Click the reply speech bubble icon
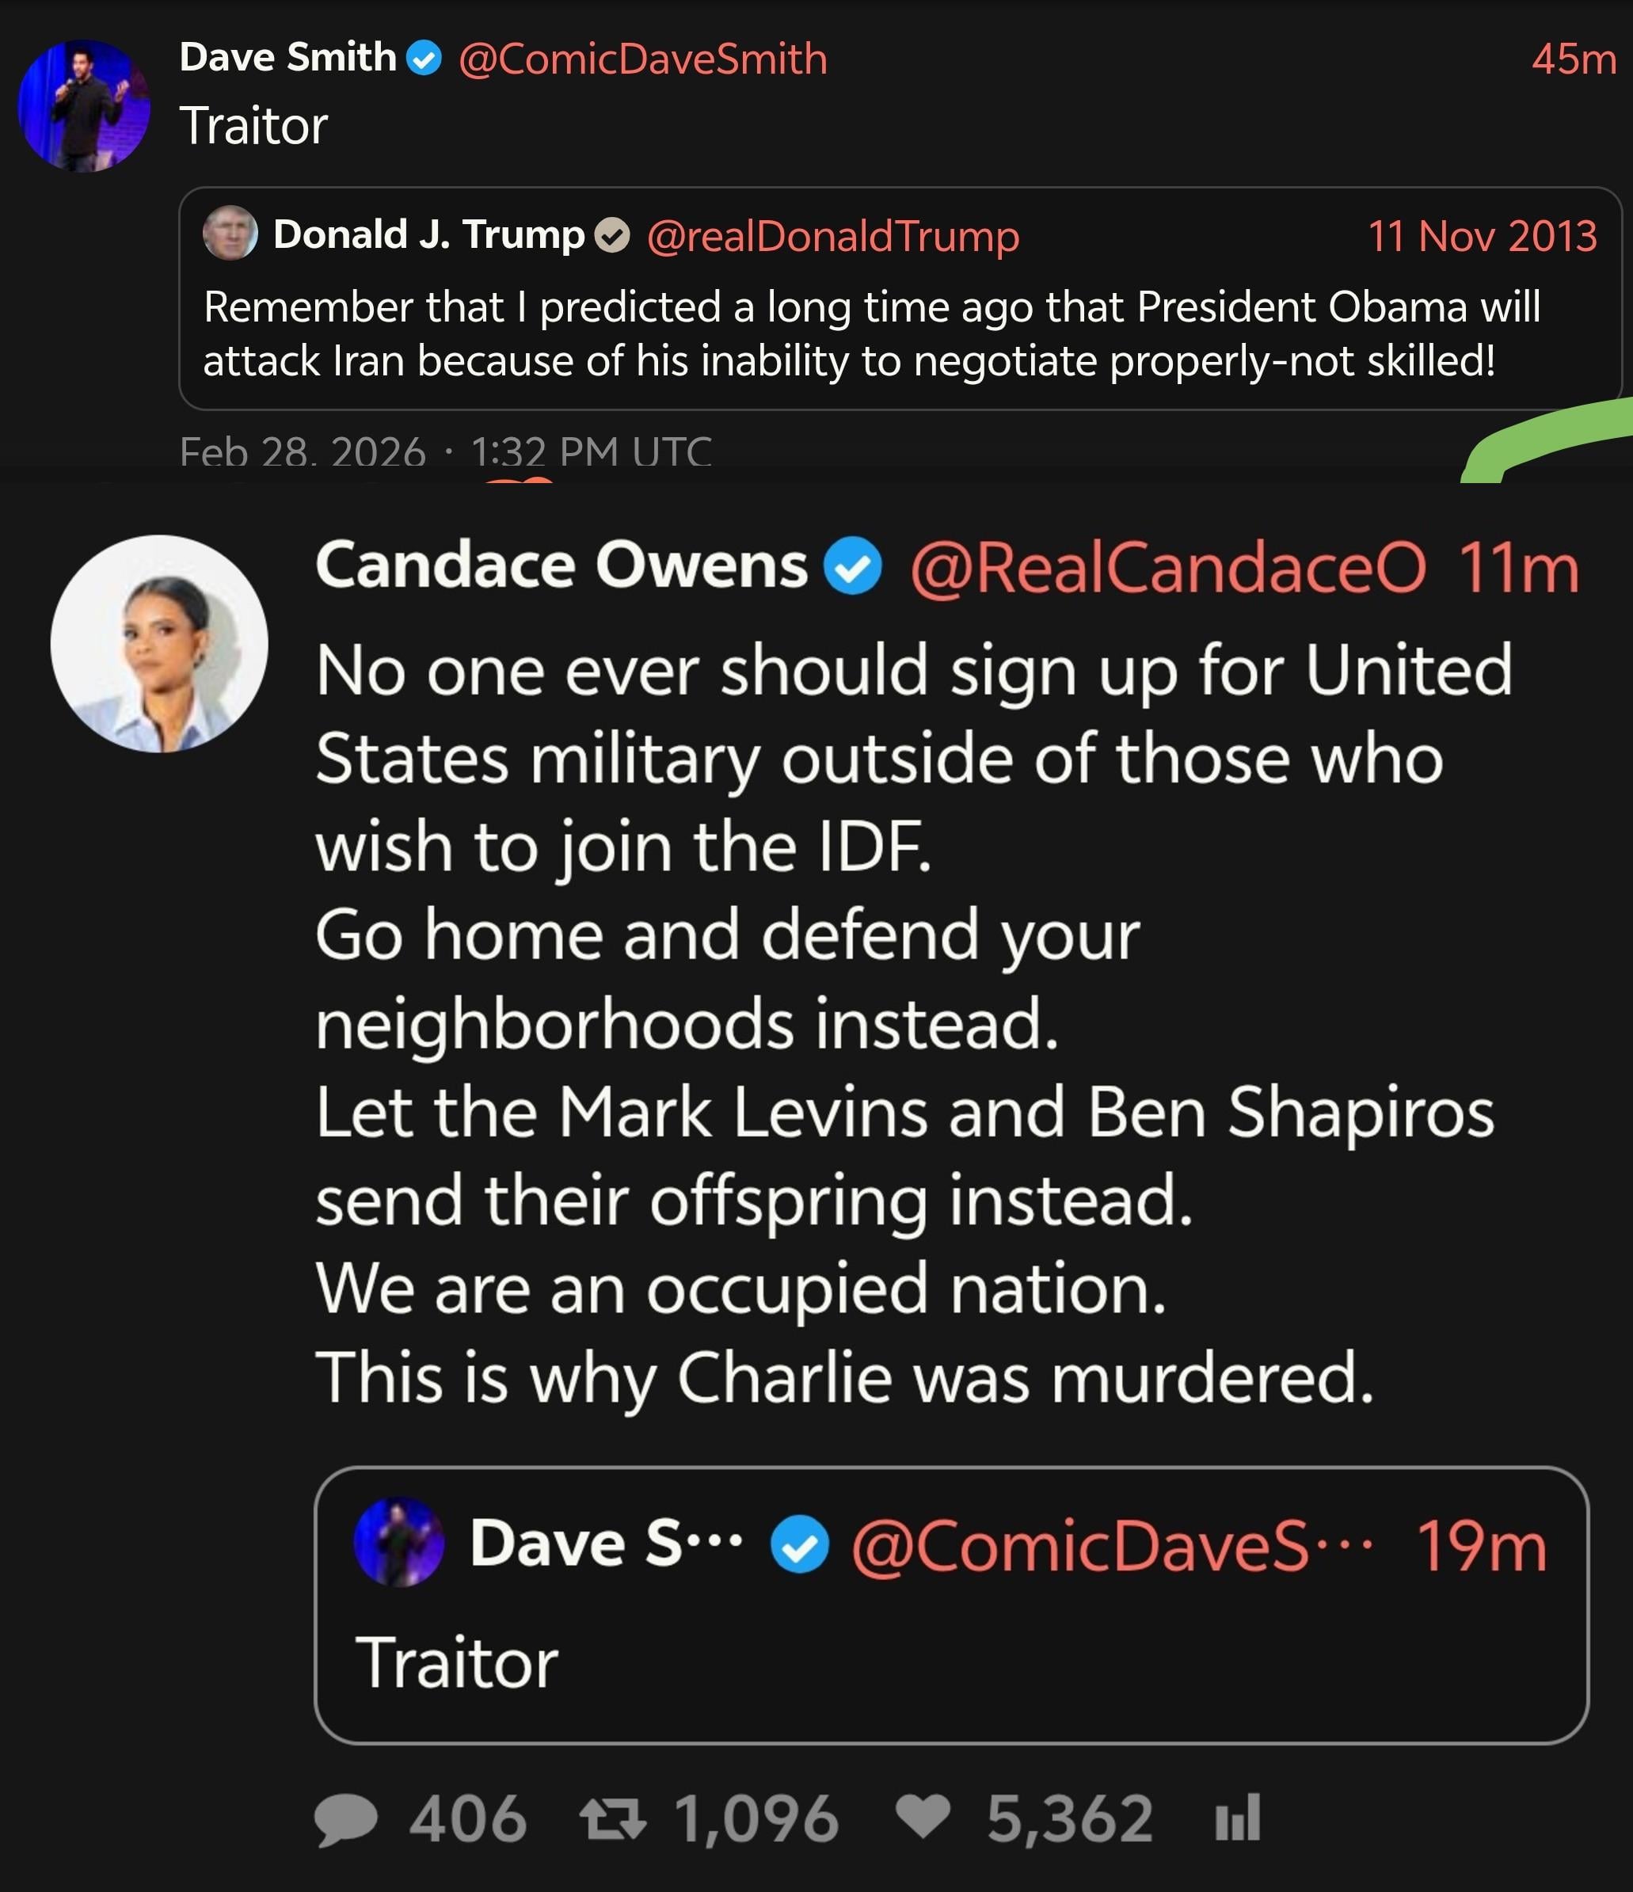The width and height of the screenshot is (1633, 1892). click(x=346, y=1820)
